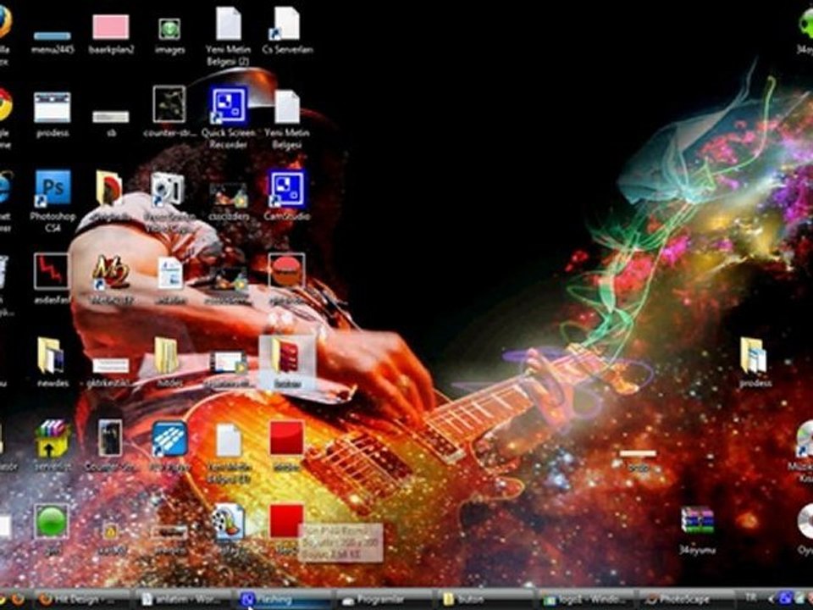Viewport: 813px width, 610px height.
Task: Switch to the logo1 Windows taskbar button
Action: click(586, 600)
